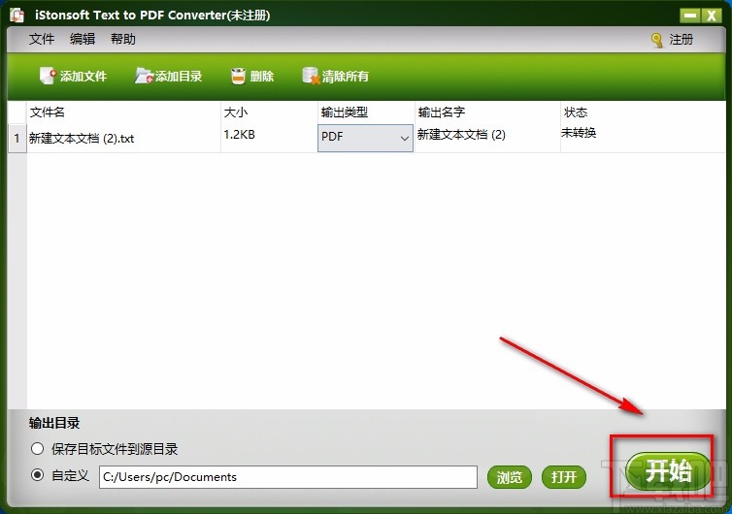Click row number 1 header

pyautogui.click(x=17, y=139)
